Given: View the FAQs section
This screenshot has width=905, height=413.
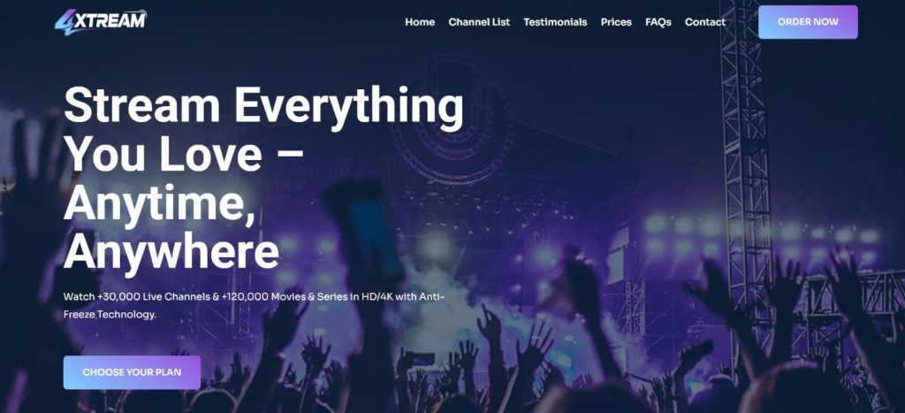Looking at the screenshot, I should (658, 22).
